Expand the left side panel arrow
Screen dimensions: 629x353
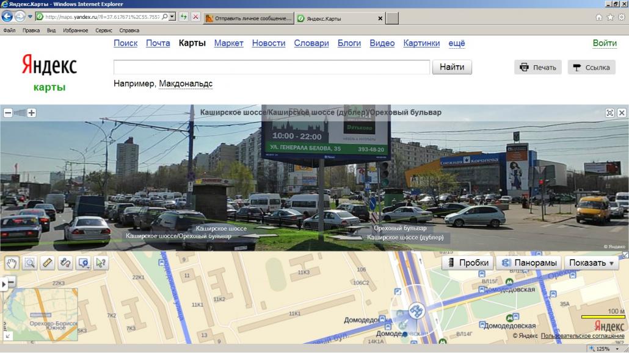pyautogui.click(x=4, y=283)
